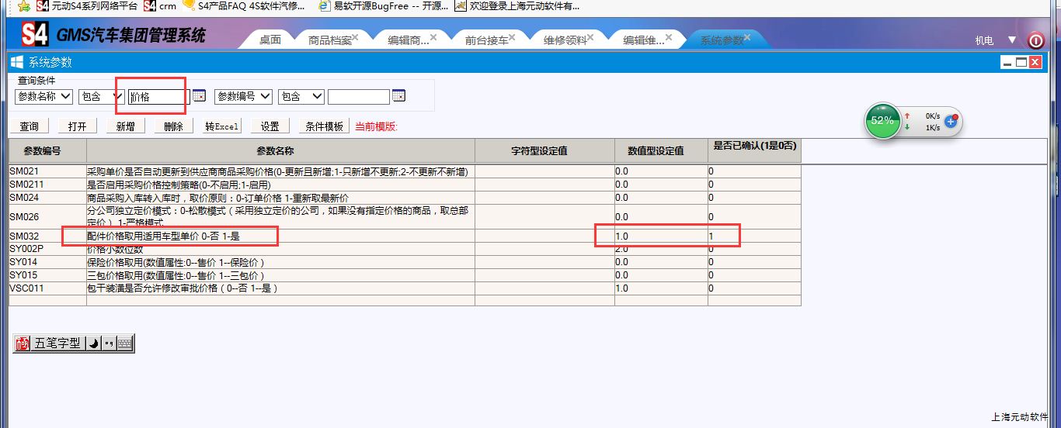The width and height of the screenshot is (1061, 428).
Task: Click the 查询 button
Action: coord(30,126)
